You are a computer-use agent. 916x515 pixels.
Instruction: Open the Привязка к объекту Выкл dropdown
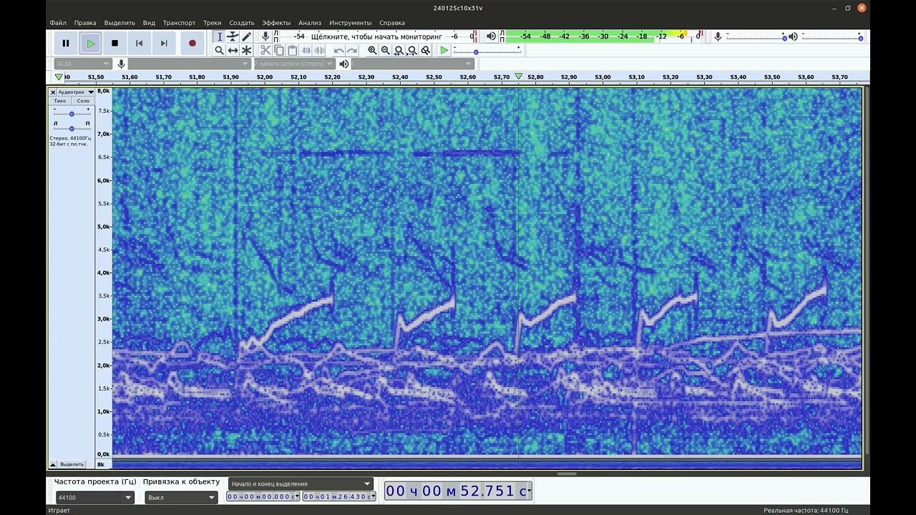click(181, 497)
